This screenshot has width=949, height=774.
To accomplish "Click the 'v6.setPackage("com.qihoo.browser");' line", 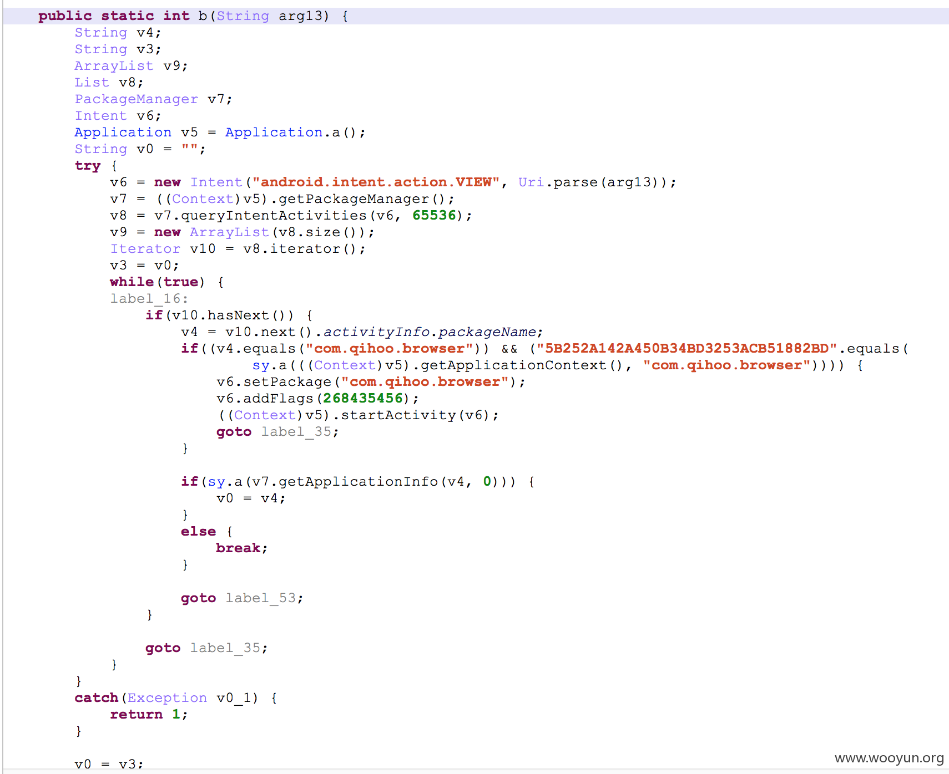I will click(371, 382).
